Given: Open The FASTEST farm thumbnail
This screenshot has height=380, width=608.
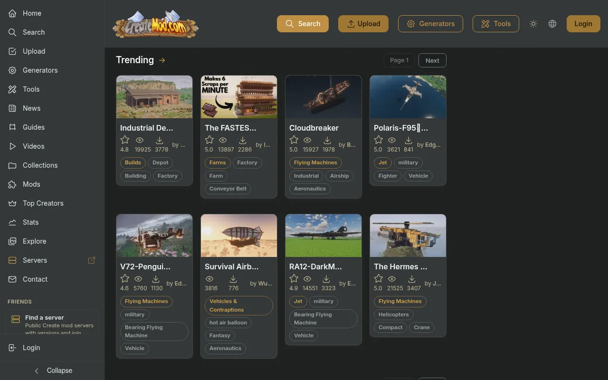Looking at the screenshot, I should (x=239, y=97).
